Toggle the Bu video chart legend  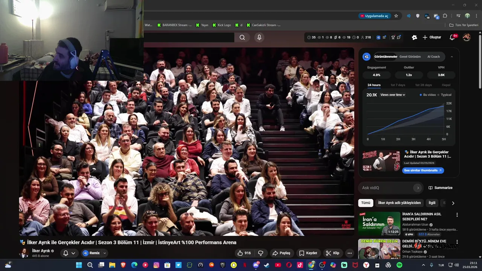[x=428, y=95]
